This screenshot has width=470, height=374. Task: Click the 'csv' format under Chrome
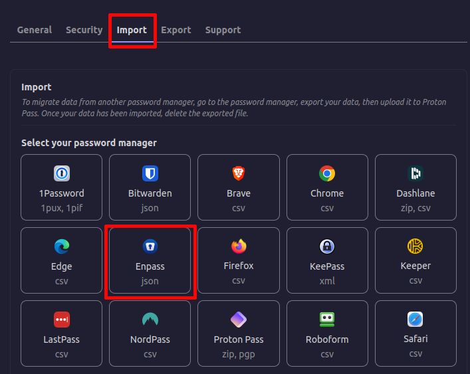(327, 208)
